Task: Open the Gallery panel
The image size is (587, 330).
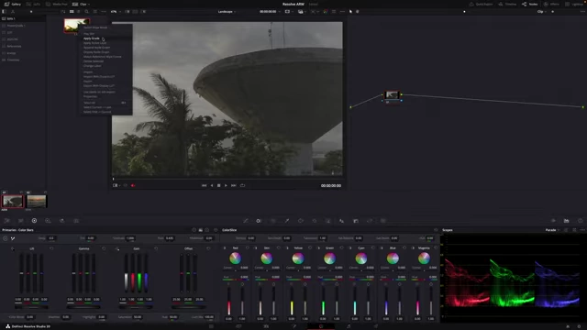Action: click(12, 4)
